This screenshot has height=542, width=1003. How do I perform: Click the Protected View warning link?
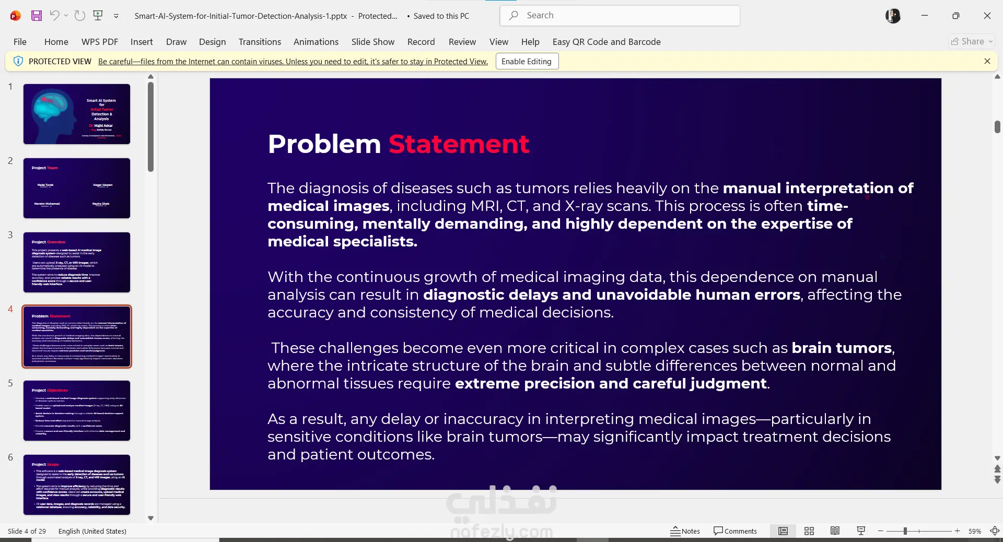[x=293, y=62]
